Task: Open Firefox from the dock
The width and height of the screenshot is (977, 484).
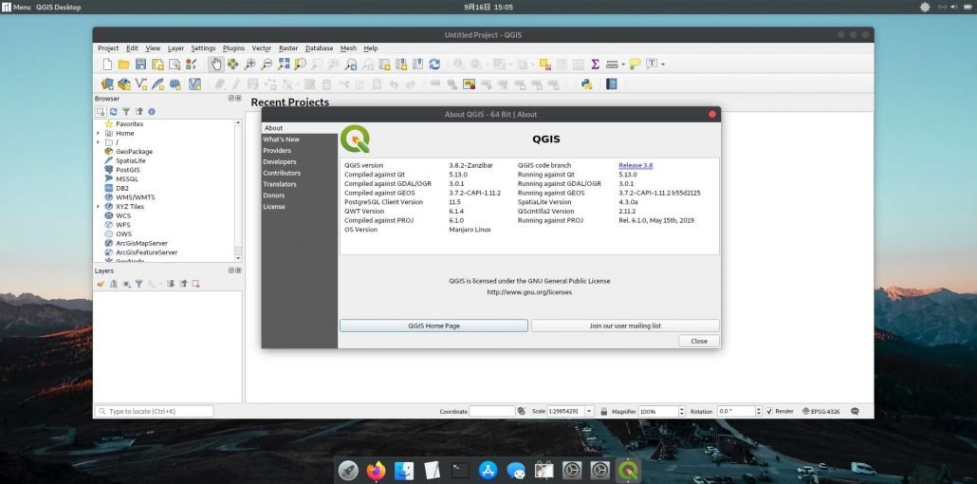Action: (x=376, y=471)
